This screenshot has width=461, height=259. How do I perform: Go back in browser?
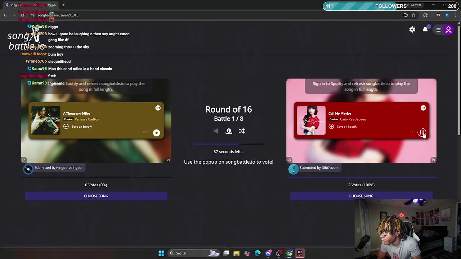[x=5, y=15]
